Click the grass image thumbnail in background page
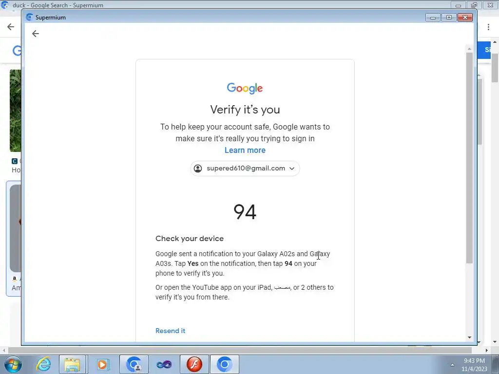 15,111
